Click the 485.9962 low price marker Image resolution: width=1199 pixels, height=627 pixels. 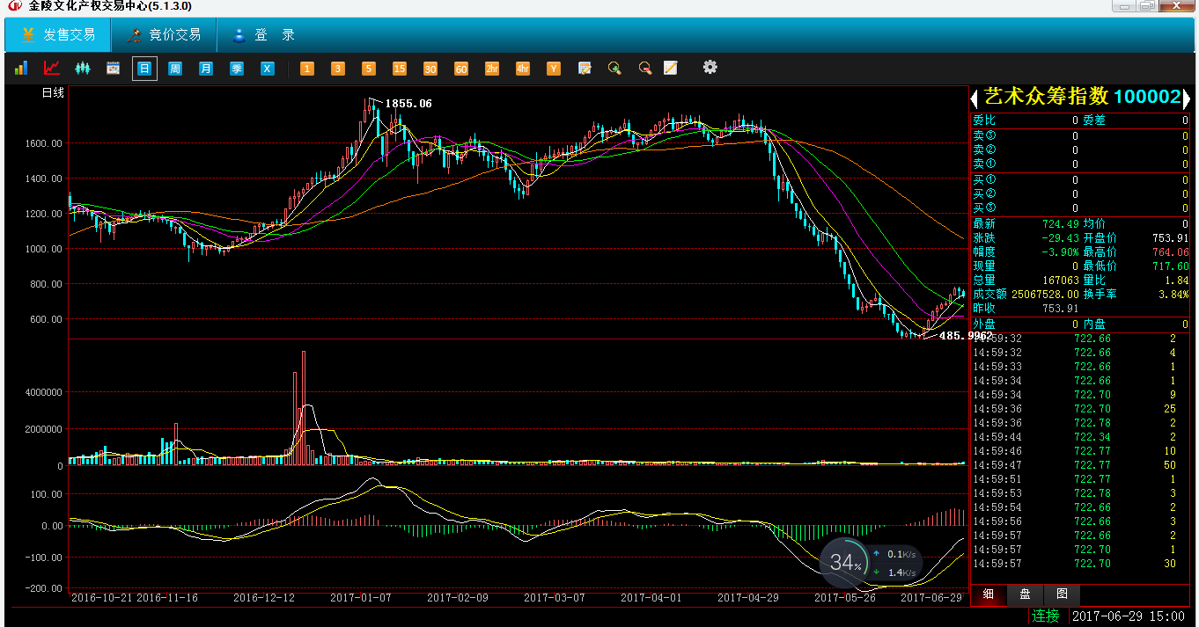[x=966, y=336]
